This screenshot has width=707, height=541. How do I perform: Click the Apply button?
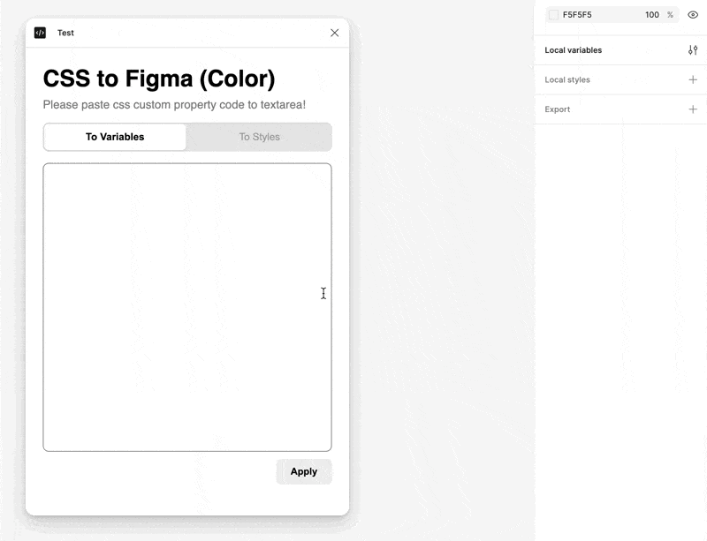[304, 471]
